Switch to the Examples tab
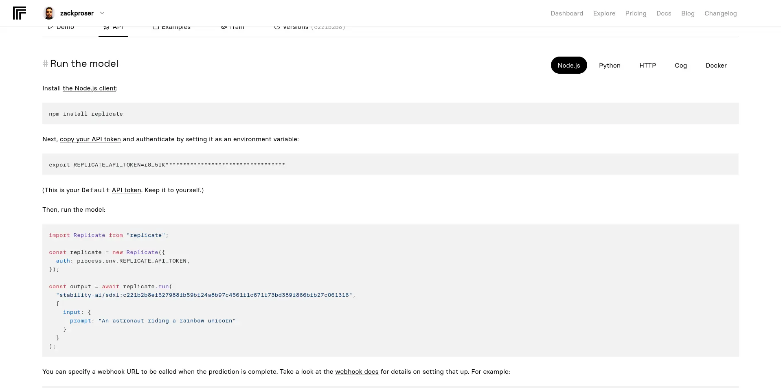 176,27
